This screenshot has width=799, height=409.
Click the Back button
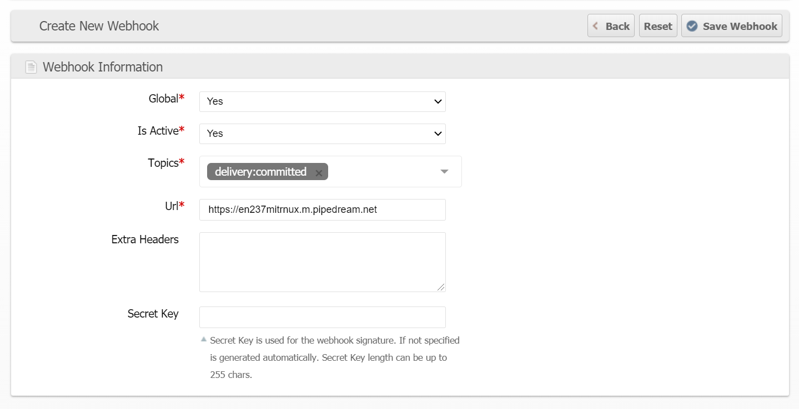(611, 26)
